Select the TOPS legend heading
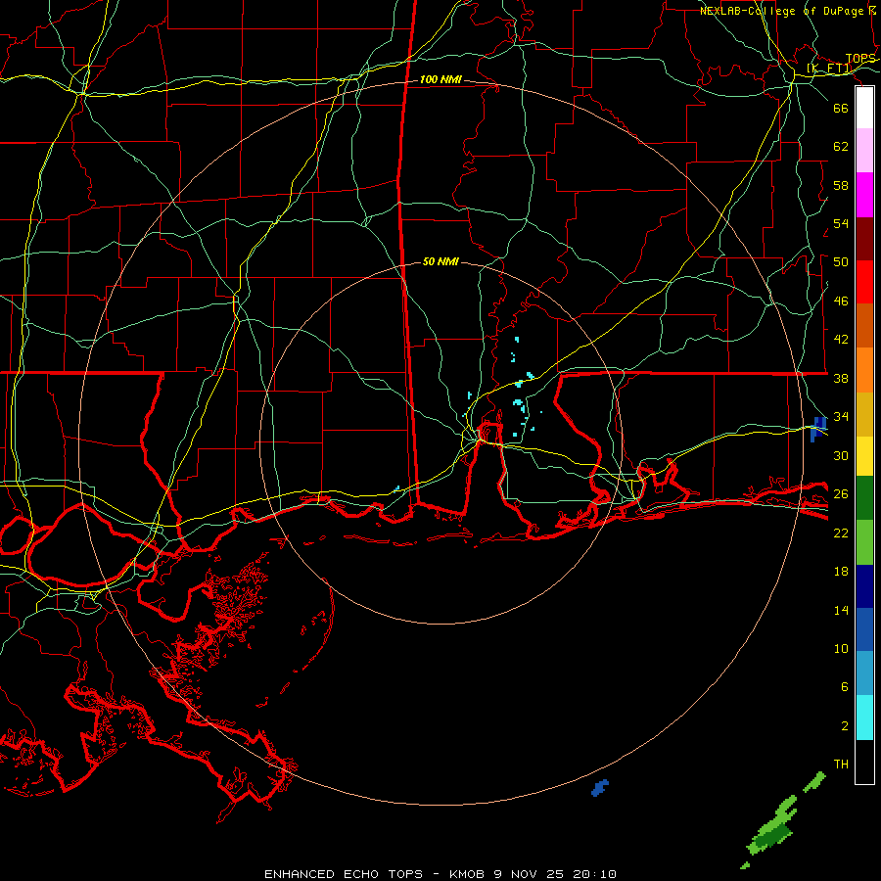Screen dimensions: 881x881 [x=860, y=59]
